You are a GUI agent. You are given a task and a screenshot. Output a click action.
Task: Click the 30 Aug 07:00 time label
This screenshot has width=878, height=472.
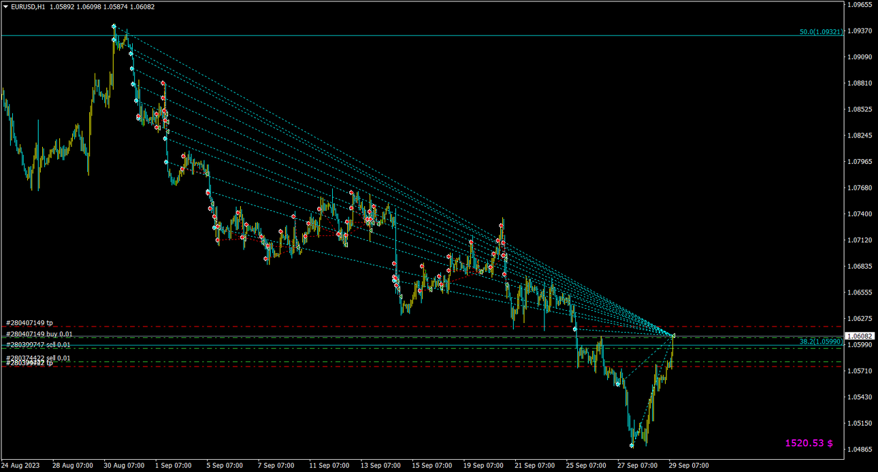pyautogui.click(x=124, y=466)
